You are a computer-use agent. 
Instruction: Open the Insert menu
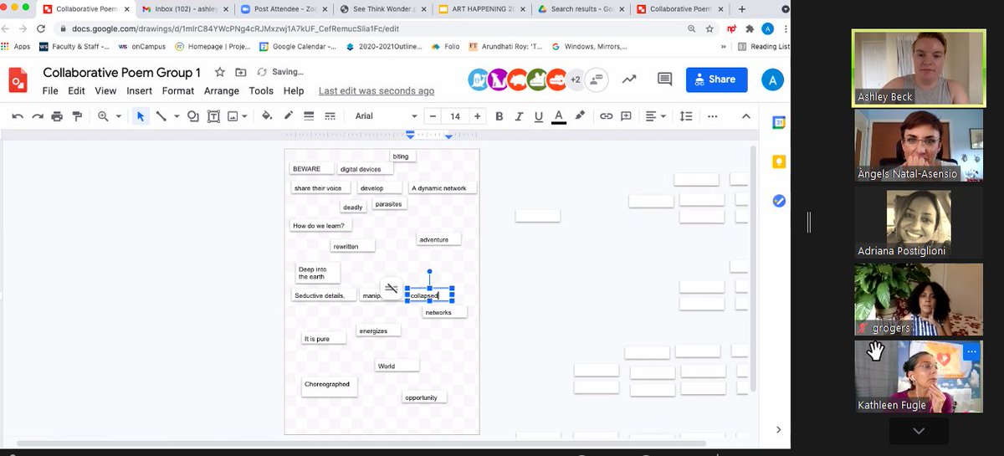tap(139, 90)
